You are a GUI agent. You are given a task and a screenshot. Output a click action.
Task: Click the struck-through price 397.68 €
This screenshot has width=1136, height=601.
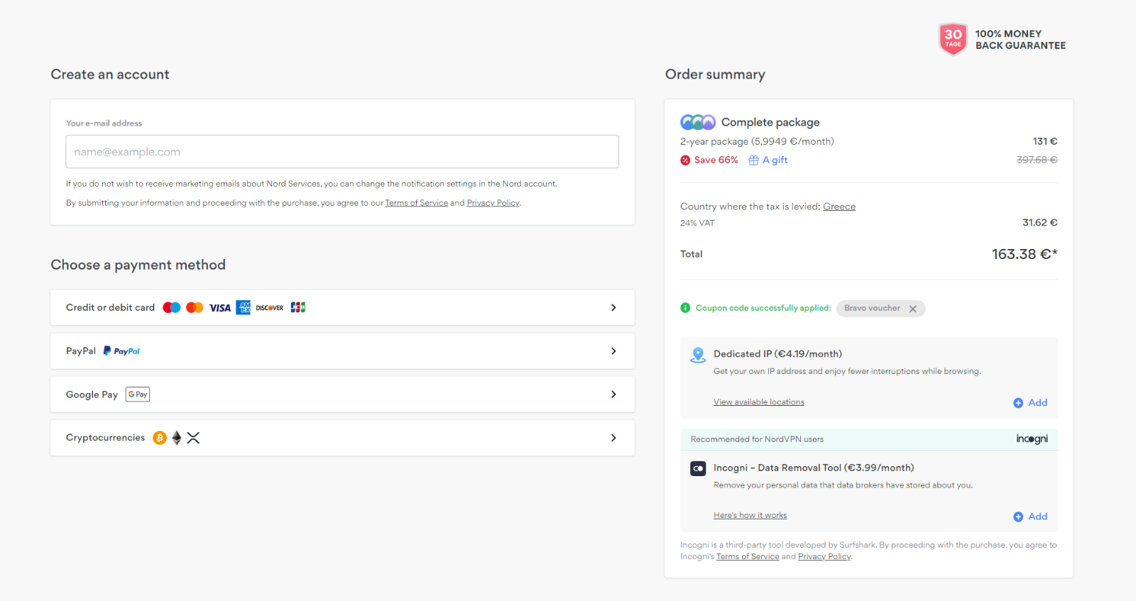(1037, 160)
